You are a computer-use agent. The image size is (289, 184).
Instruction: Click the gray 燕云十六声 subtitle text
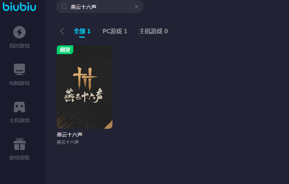pyautogui.click(x=68, y=142)
